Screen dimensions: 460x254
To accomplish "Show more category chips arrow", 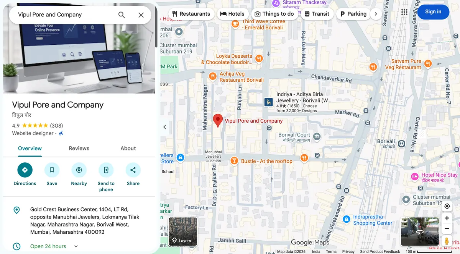I will click(376, 14).
